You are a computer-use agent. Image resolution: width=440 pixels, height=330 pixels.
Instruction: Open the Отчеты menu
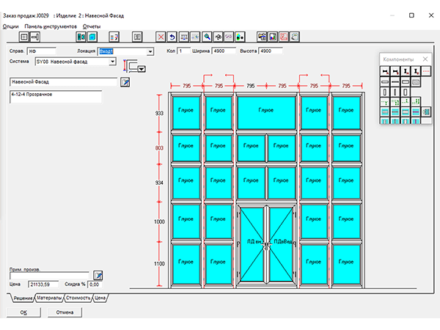point(92,25)
